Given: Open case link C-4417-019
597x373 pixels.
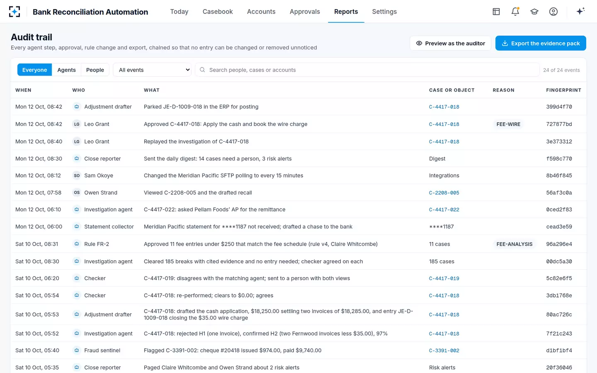Looking at the screenshot, I should [x=444, y=279].
